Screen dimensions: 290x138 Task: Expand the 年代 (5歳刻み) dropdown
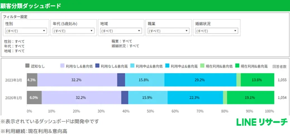click(73, 31)
